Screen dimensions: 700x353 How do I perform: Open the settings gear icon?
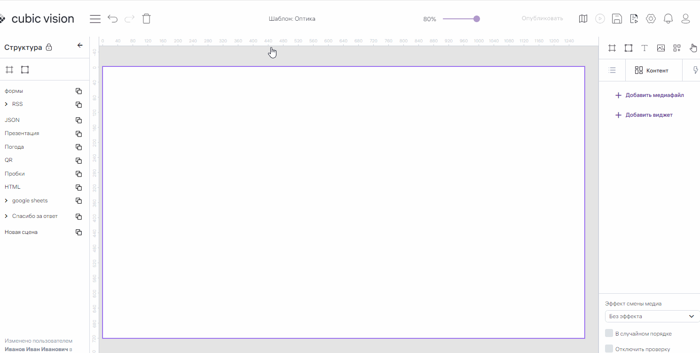(651, 19)
